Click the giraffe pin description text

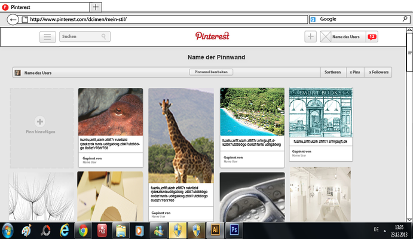pyautogui.click(x=179, y=194)
